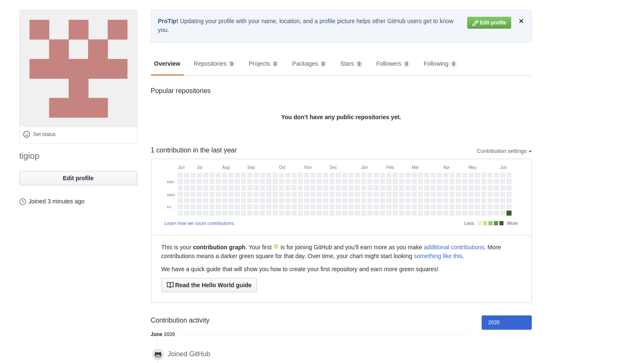This screenshot has height=363, width=619.
Task: Click the clock icon beside Joined 3 minutes ago
Action: click(23, 202)
